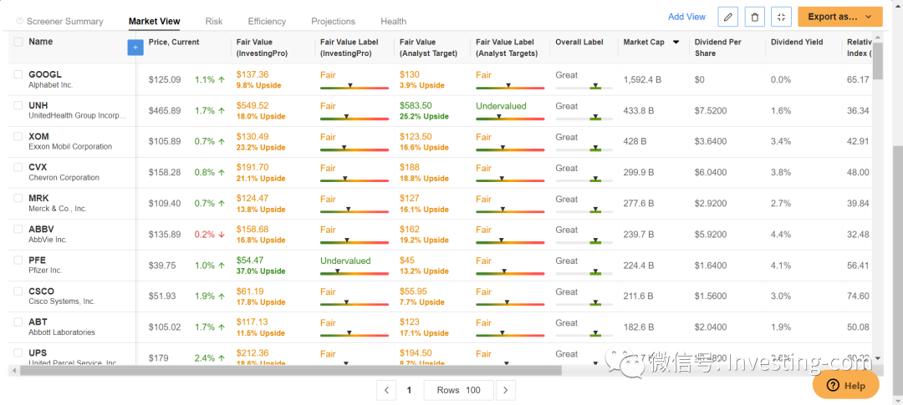Check the XOM row checkbox
The height and width of the screenshot is (405, 903).
pos(18,137)
